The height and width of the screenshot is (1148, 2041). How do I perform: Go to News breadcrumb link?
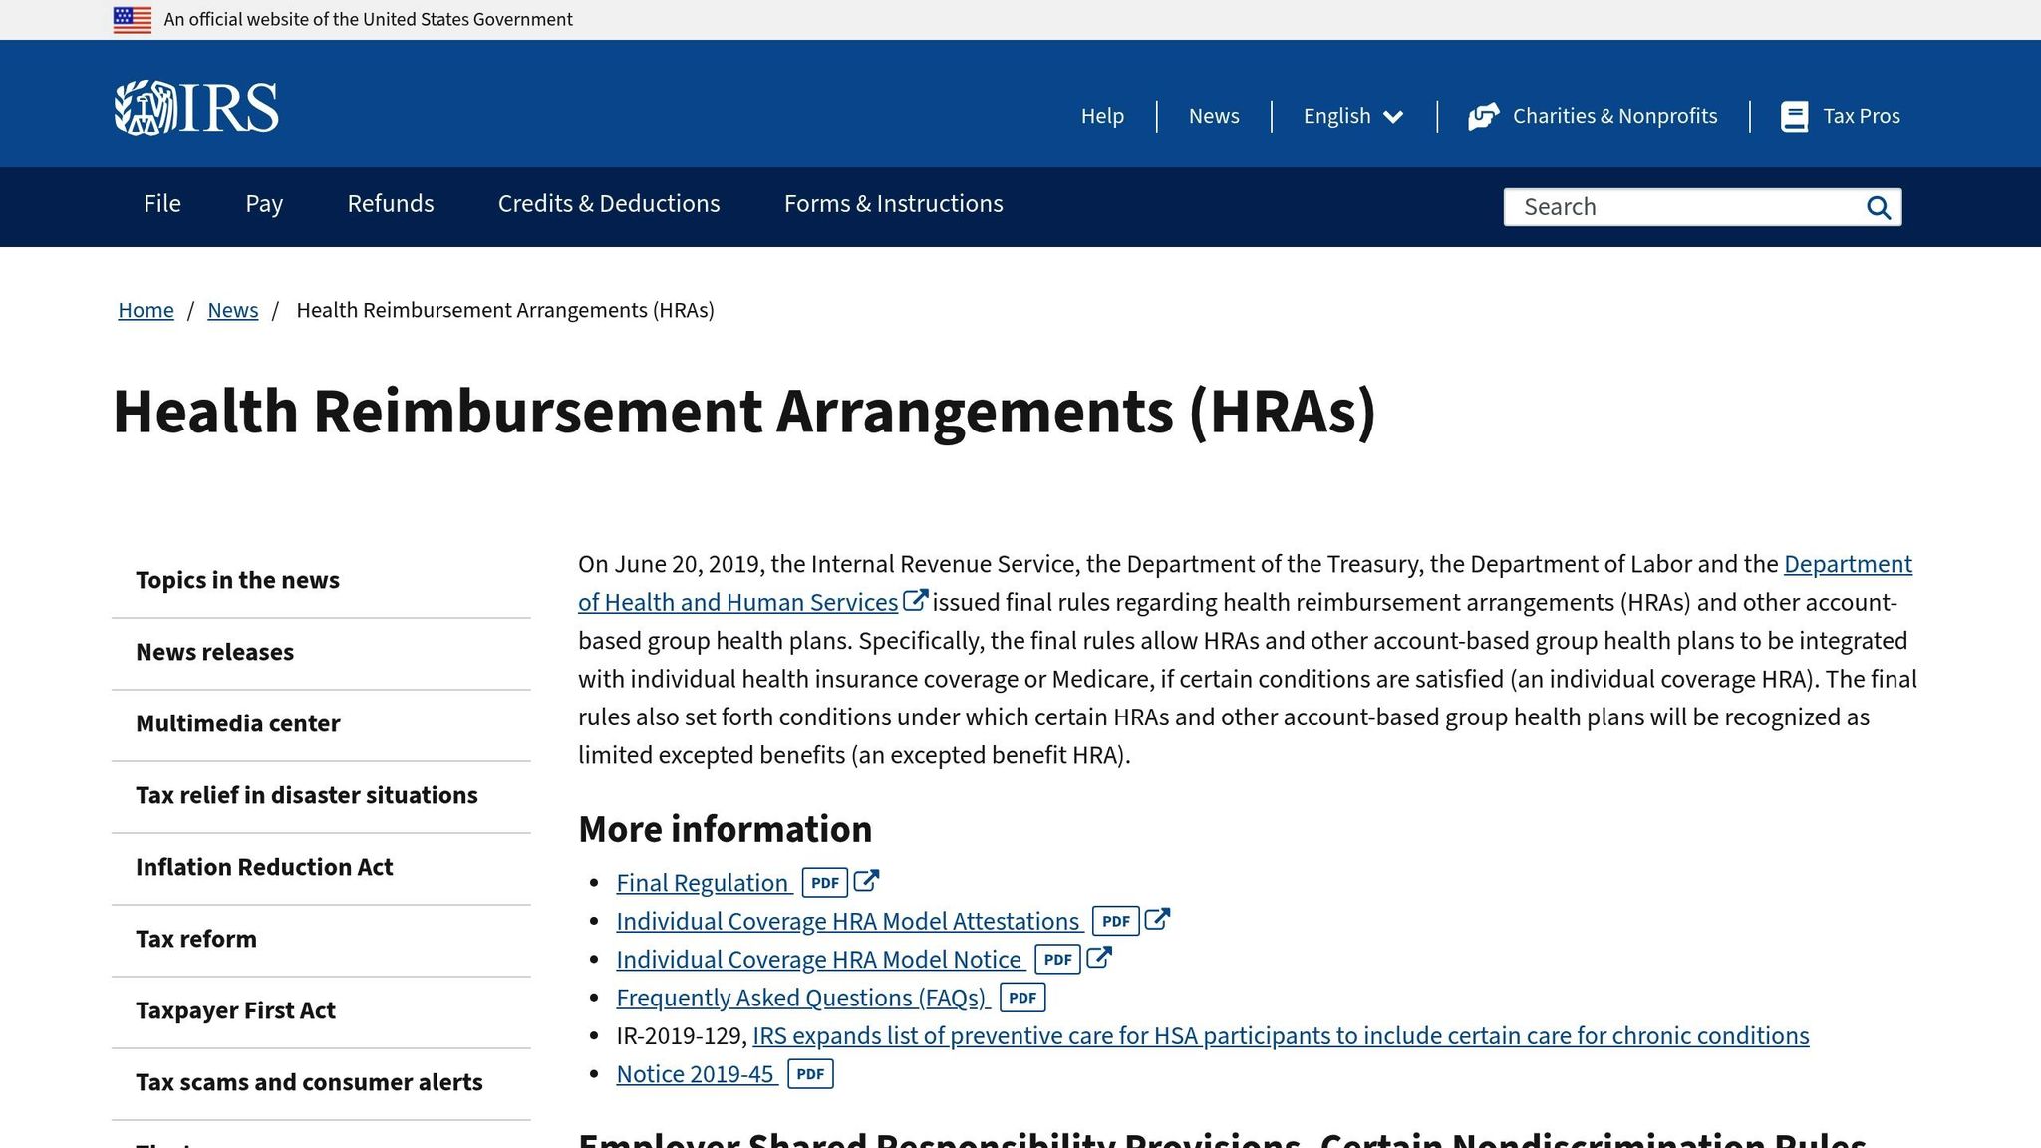(233, 310)
